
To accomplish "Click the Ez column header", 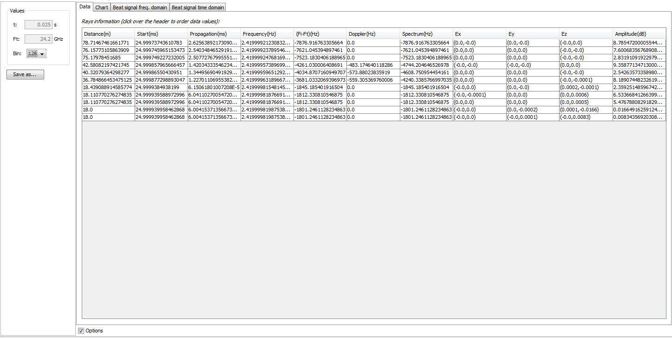I will tap(586, 34).
